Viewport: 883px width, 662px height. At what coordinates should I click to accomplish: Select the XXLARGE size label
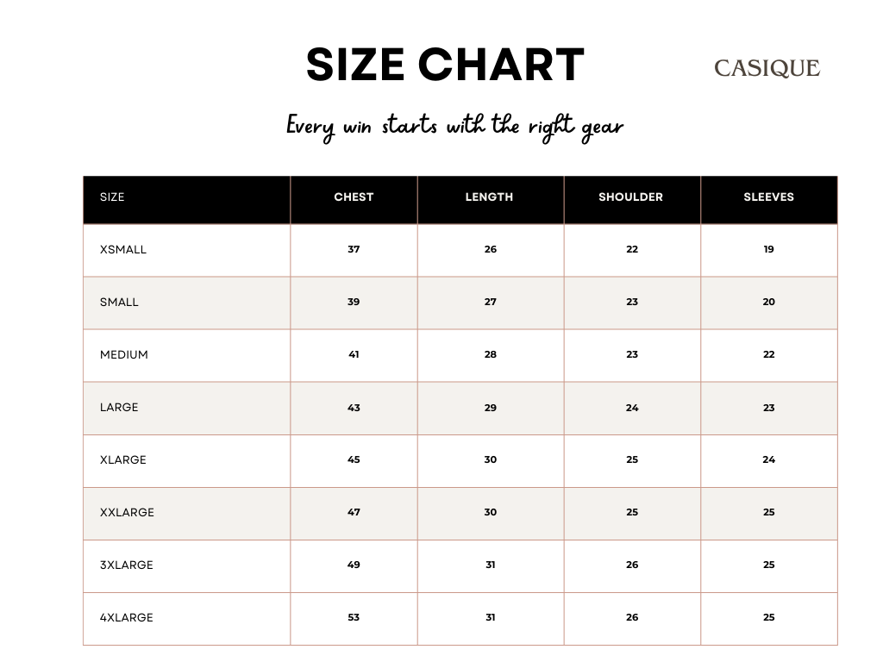(x=127, y=513)
